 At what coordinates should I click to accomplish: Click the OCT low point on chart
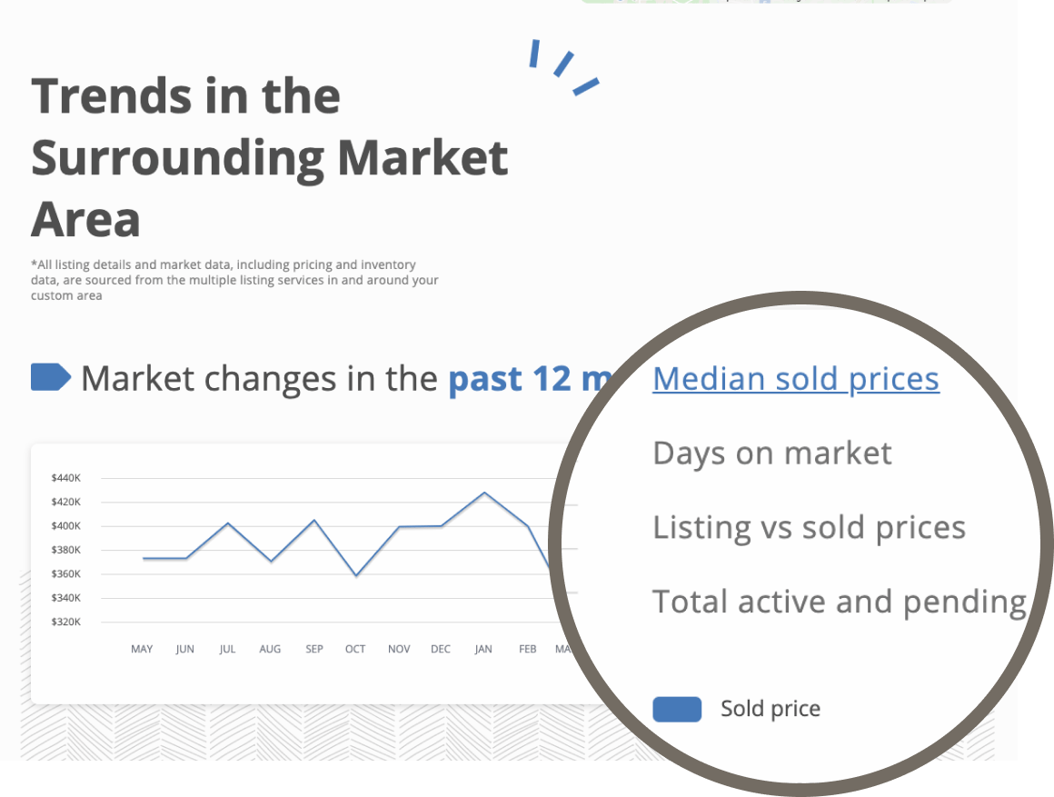(356, 576)
